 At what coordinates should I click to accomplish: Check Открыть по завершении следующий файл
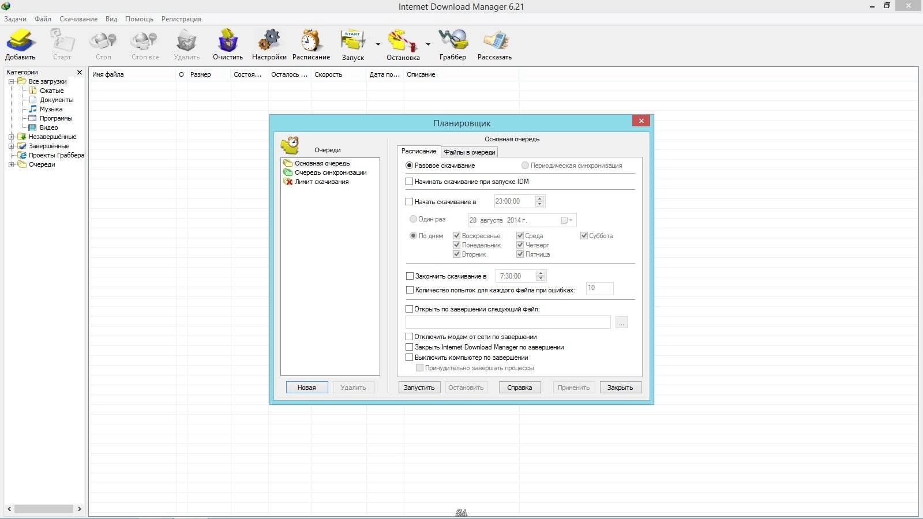tap(410, 309)
